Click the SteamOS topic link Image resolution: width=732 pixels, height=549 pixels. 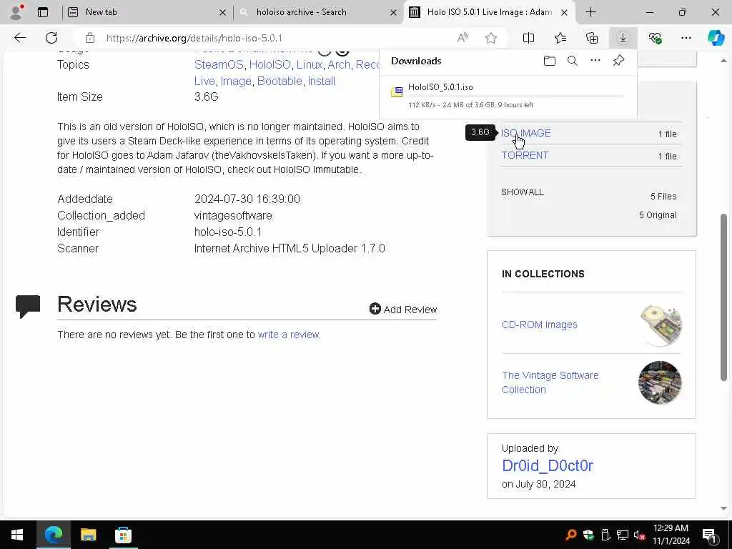coord(219,64)
